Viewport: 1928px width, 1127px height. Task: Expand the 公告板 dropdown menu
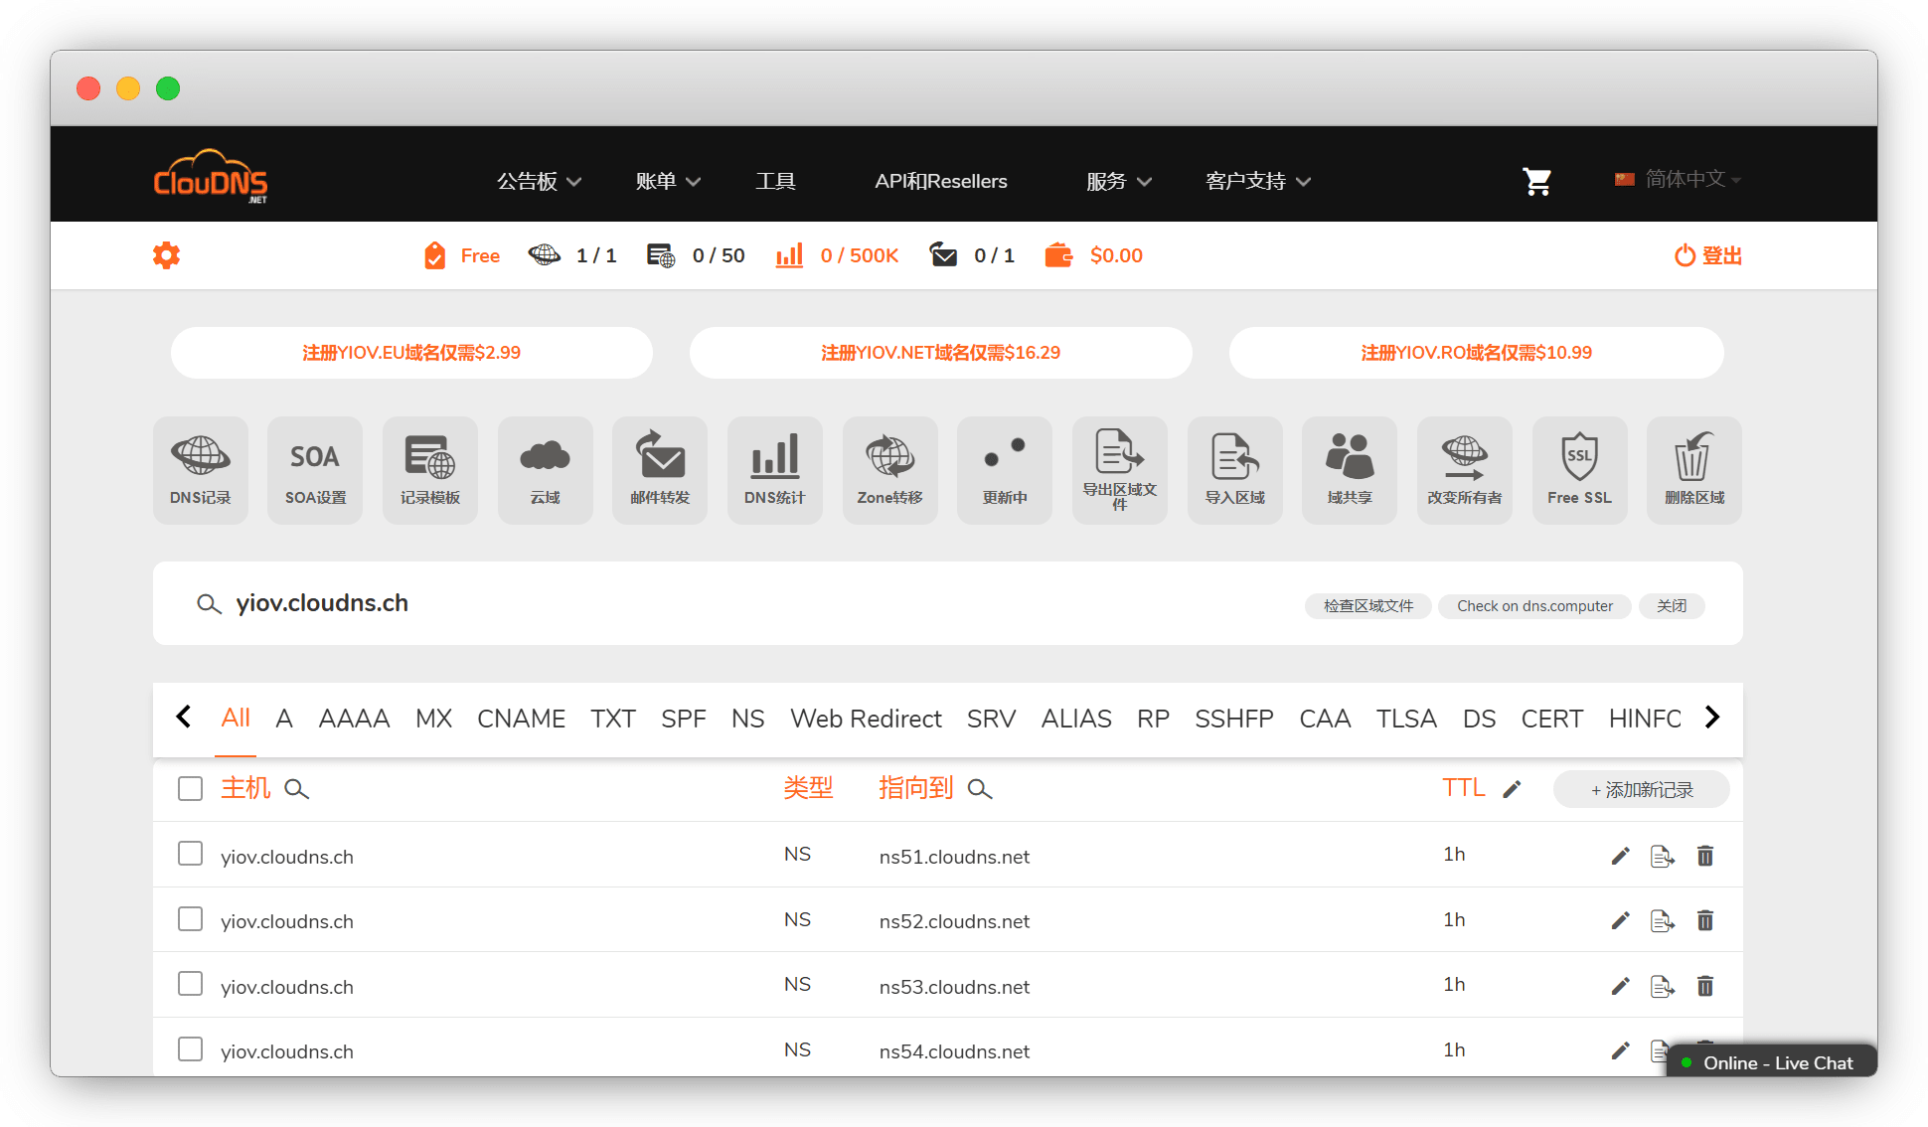pos(539,181)
